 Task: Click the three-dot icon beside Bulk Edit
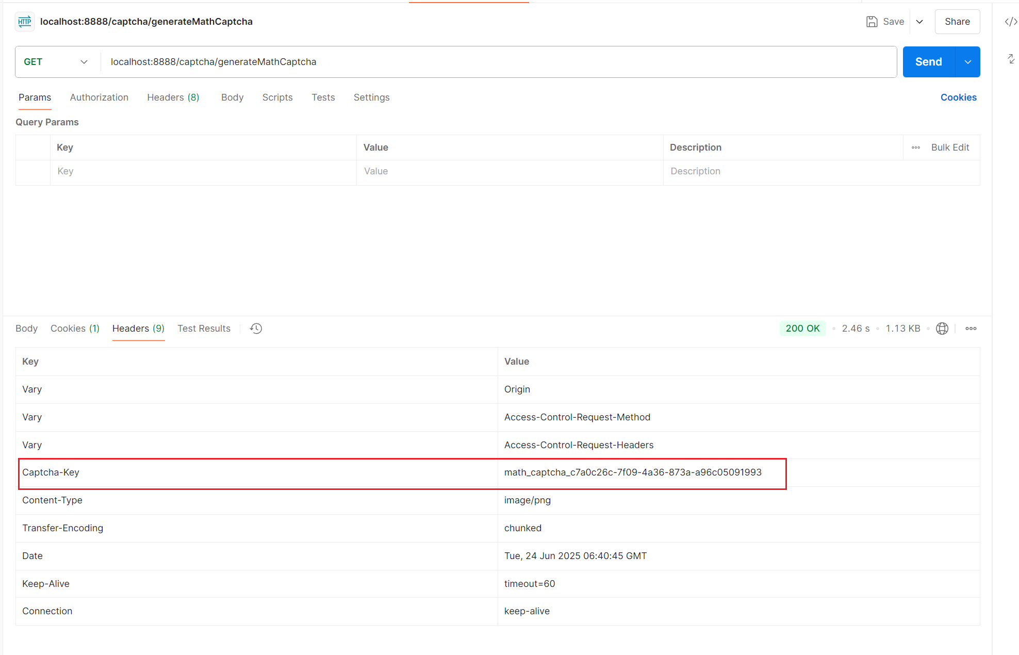pyautogui.click(x=915, y=147)
